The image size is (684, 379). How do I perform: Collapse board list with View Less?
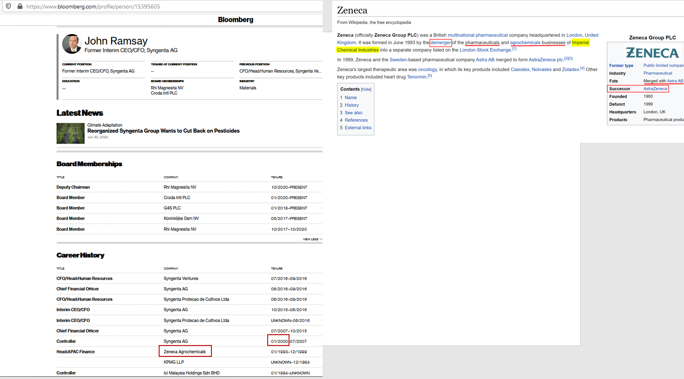pyautogui.click(x=313, y=239)
